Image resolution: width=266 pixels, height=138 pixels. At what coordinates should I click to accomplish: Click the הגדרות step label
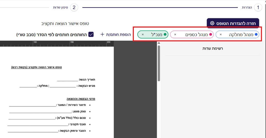point(247,7)
